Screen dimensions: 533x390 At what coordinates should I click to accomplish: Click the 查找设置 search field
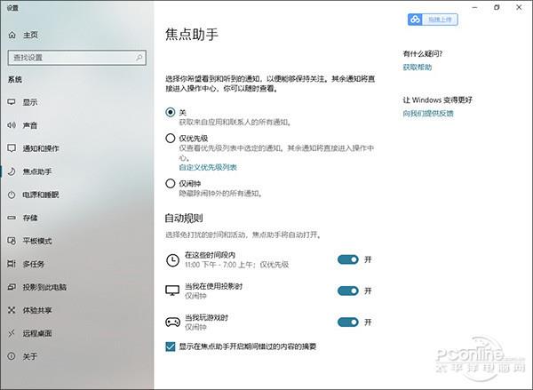(x=71, y=57)
